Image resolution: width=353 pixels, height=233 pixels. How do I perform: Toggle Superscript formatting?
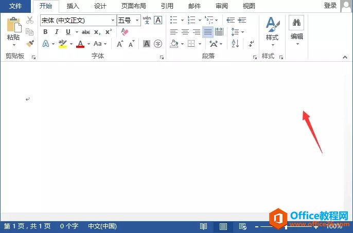tap(109, 32)
